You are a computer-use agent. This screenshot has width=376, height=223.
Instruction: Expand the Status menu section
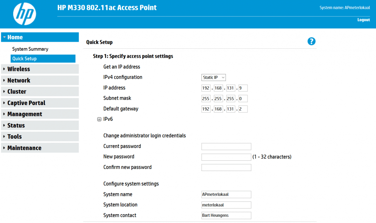[40, 125]
